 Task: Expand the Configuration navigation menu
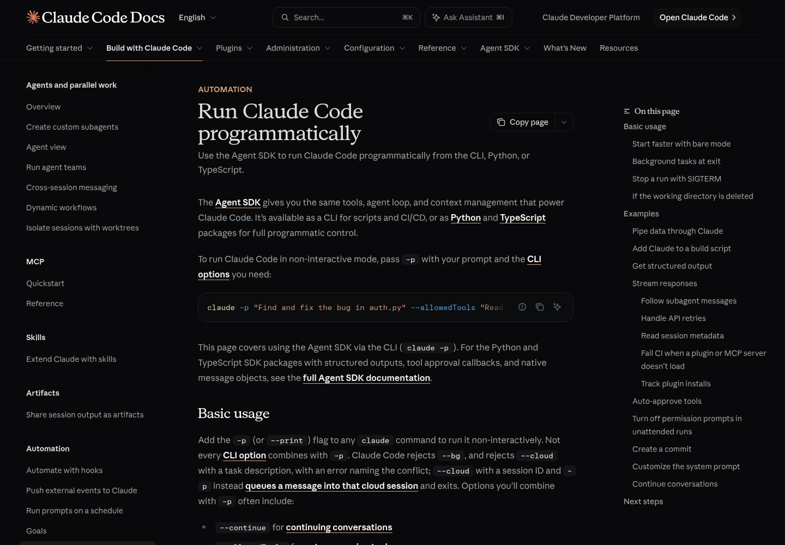(x=375, y=48)
